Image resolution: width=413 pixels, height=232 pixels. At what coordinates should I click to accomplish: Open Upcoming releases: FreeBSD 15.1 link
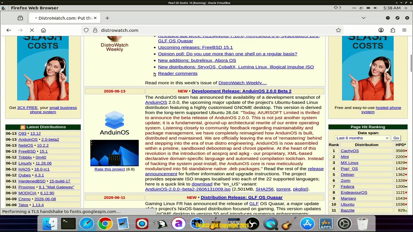[195, 47]
